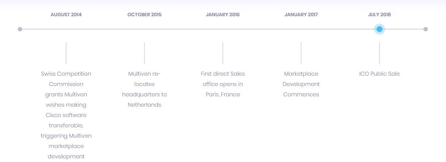The image size is (446, 162).
Task: Click the Swiss Competition Commission milestone text
Action: coord(66,115)
